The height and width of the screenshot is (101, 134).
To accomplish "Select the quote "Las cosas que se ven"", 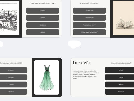I will pyautogui.click(x=89, y=25).
